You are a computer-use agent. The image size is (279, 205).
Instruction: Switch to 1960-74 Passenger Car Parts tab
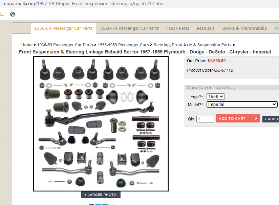click(130, 28)
